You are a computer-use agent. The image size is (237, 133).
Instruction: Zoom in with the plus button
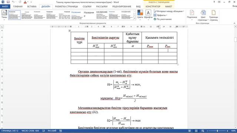click(227, 131)
